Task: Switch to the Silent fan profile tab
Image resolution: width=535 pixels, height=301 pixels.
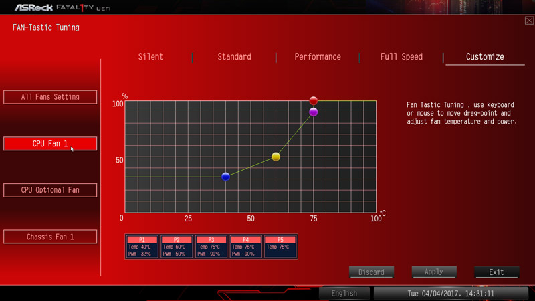Action: click(x=150, y=57)
